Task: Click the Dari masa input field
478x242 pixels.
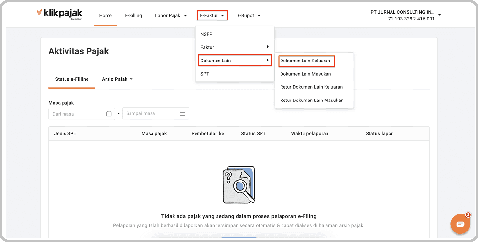Action: point(82,114)
